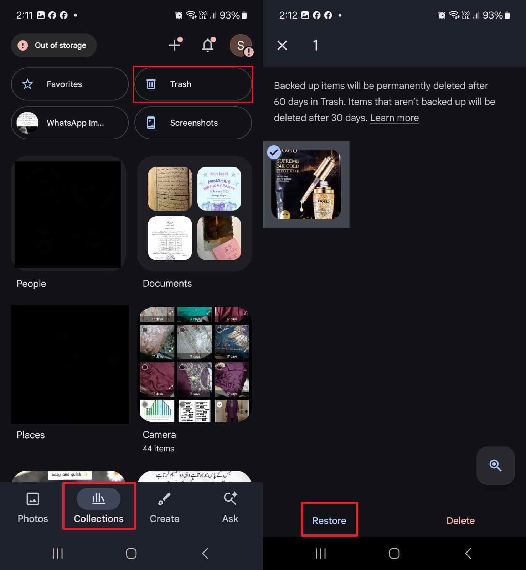The height and width of the screenshot is (570, 526).
Task: Open the Learn more link
Action: 394,118
